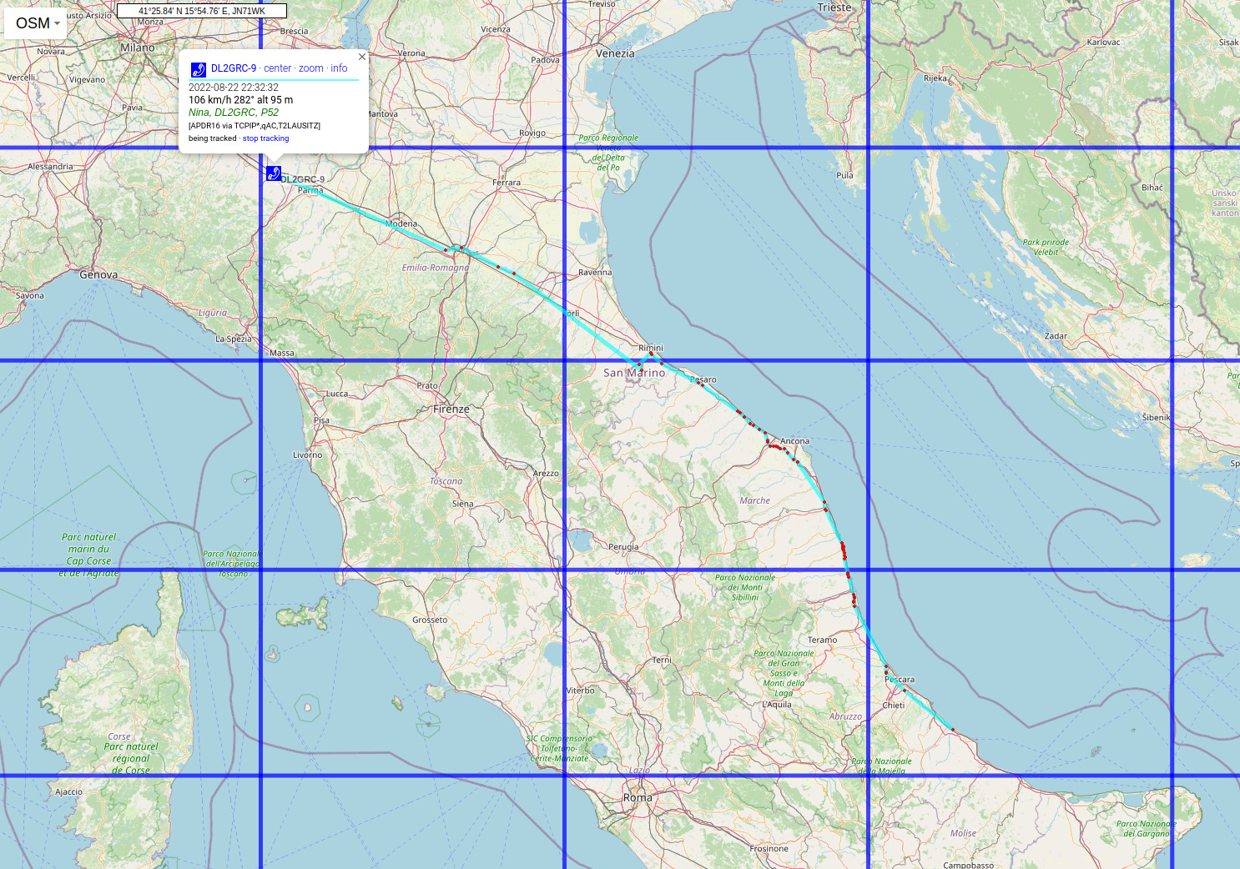The image size is (1240, 869).
Task: Select the station label next to the map marker
Action: (x=304, y=177)
